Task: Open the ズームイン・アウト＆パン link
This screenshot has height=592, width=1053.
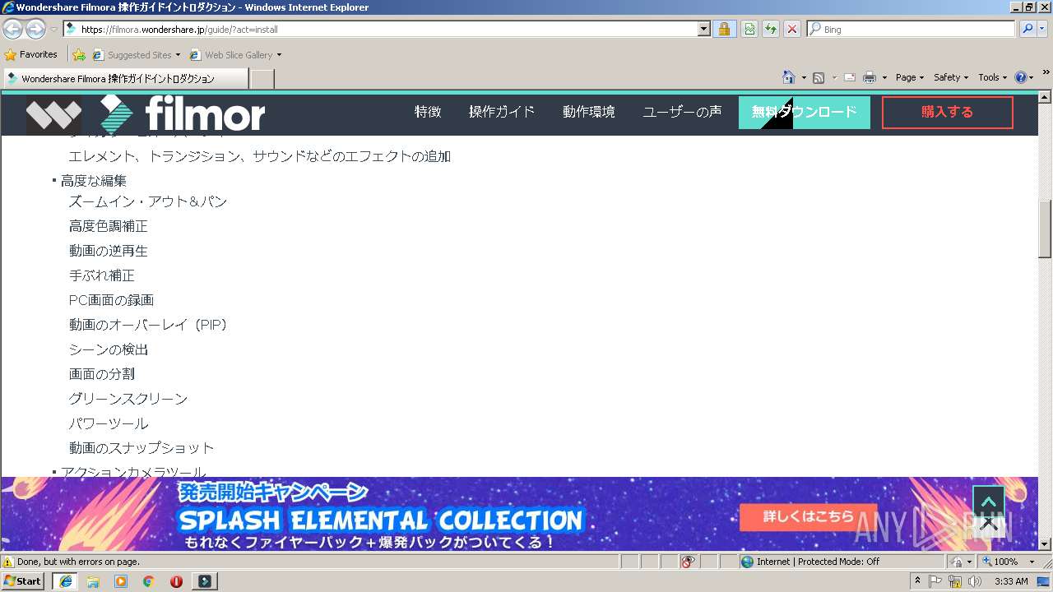Action: click(148, 201)
